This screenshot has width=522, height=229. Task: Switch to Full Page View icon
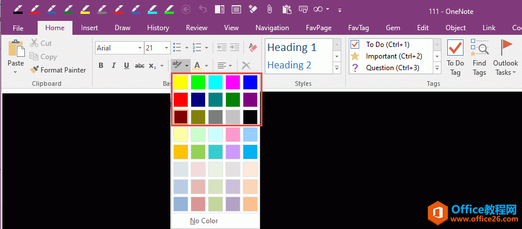click(236, 9)
